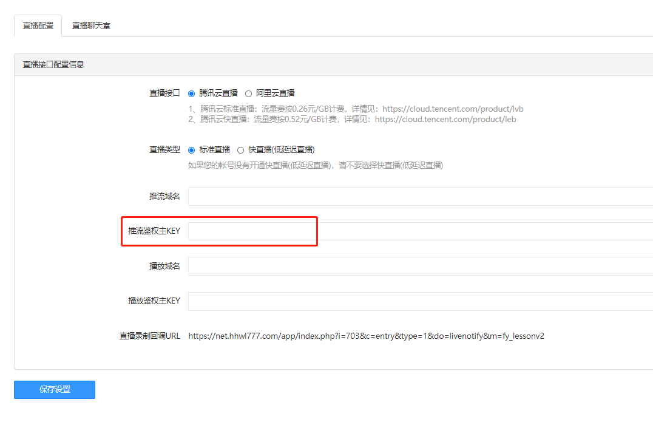Focus the 播放域名 input field
The image size is (653, 425).
[x=421, y=267]
